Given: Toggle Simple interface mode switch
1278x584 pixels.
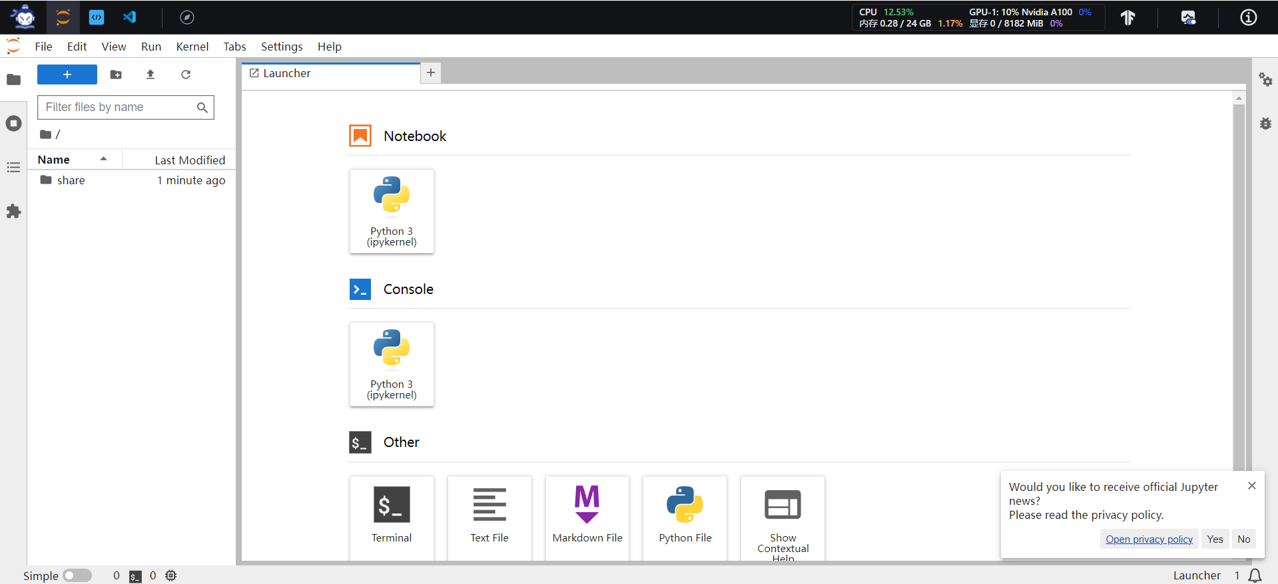Looking at the screenshot, I should tap(77, 575).
